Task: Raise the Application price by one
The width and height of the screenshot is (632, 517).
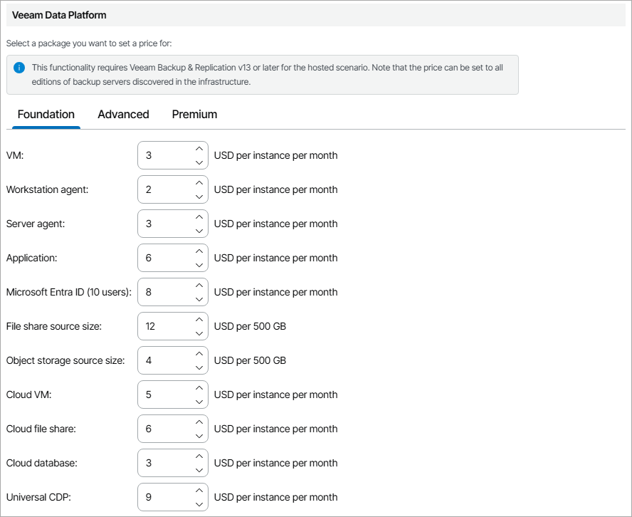Action: [x=199, y=251]
